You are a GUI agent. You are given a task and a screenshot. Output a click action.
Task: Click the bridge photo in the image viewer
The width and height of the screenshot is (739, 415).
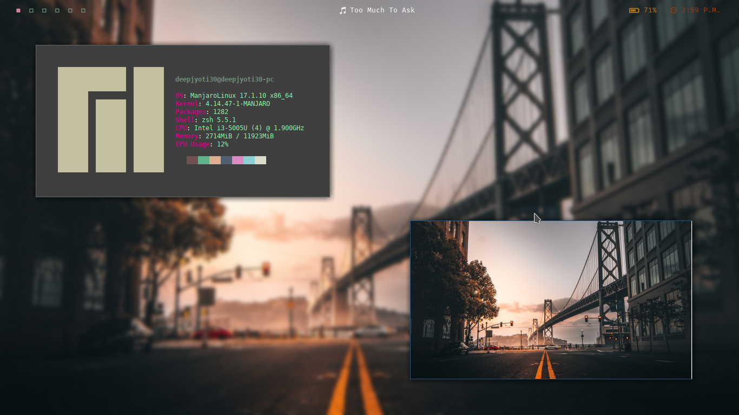[x=551, y=299]
